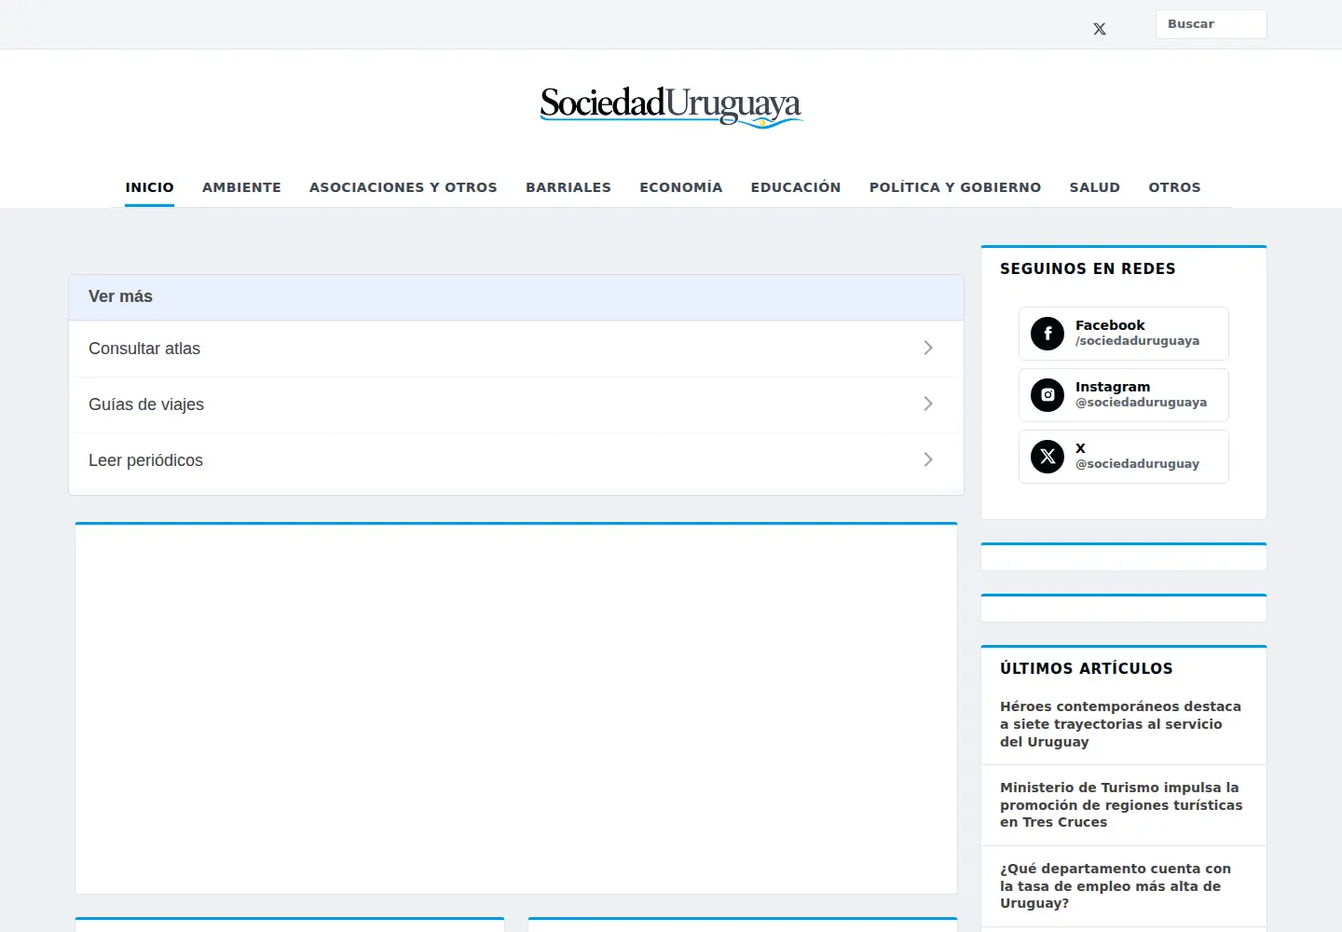Open the Héroes contemporáneos article
This screenshot has width=1342, height=932.
[1121, 724]
